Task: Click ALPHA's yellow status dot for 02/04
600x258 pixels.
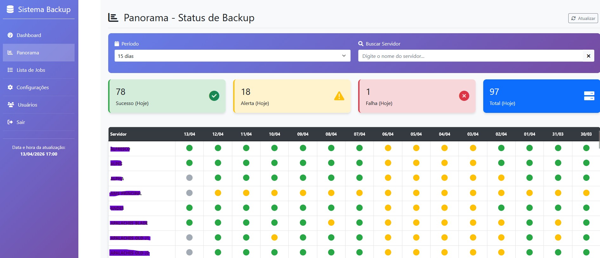Action: [x=501, y=178]
